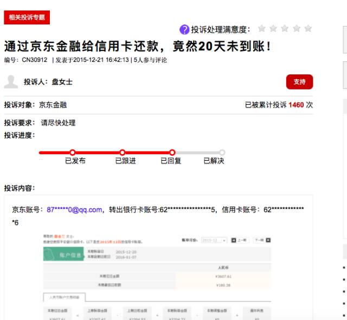Screen dimensions: 347x320
Task: Select the 人民币账户交易明细 tab
Action: [x=65, y=297]
